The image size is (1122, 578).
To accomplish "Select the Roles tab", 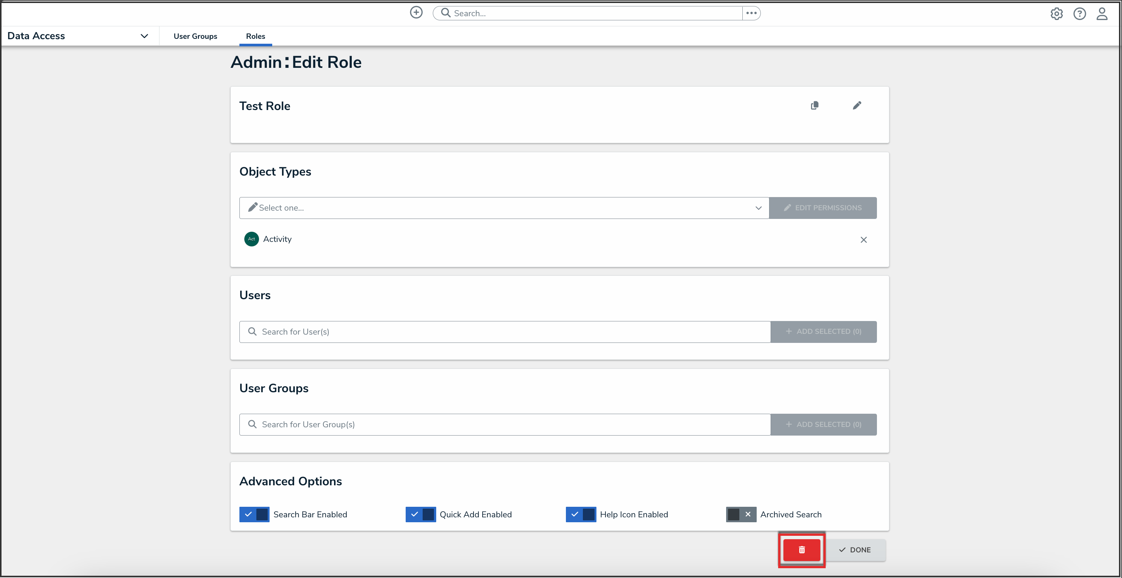I will pos(255,36).
